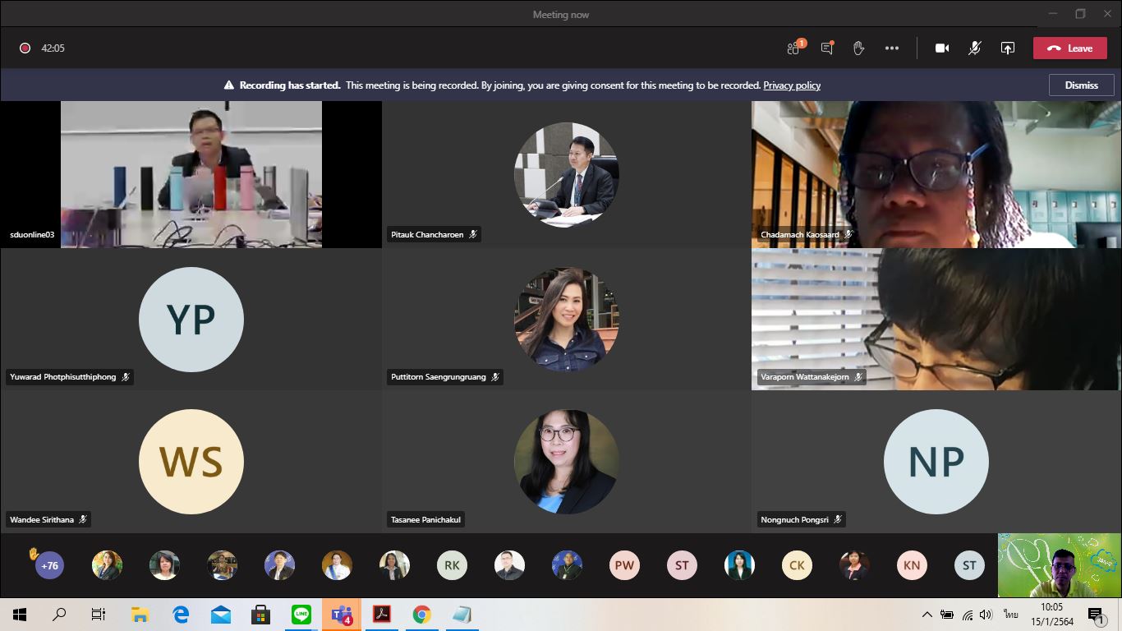
Task: Switch the Thai input language indicator
Action: tap(1011, 615)
